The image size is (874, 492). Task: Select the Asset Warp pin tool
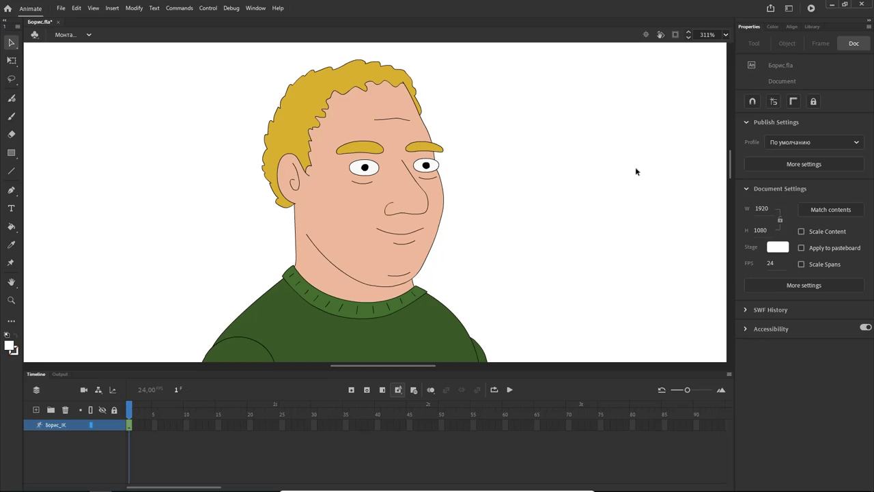tap(12, 263)
